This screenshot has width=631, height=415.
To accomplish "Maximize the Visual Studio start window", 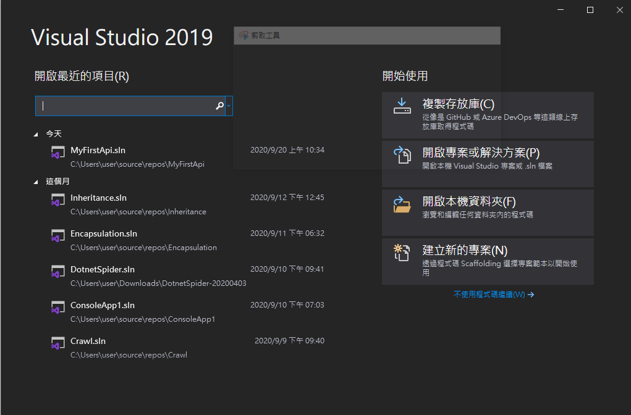I will point(590,10).
